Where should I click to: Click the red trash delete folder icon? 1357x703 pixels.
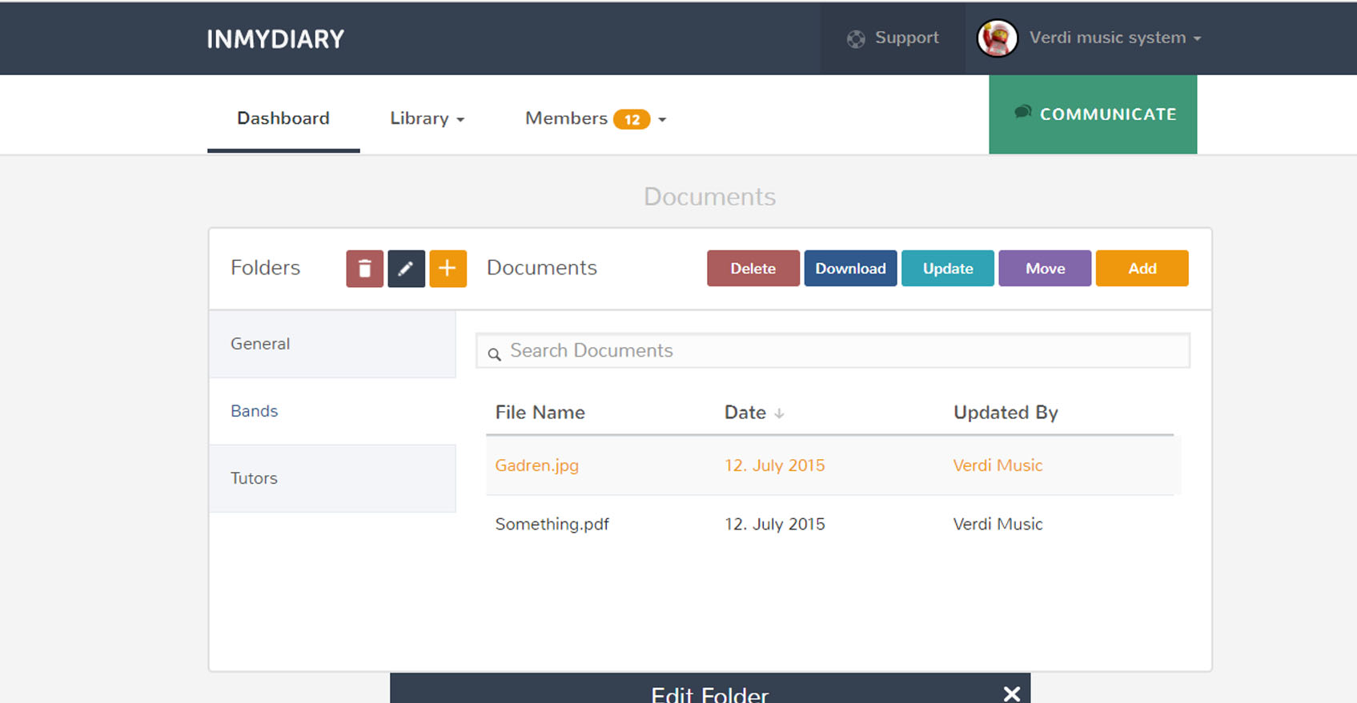[364, 269]
